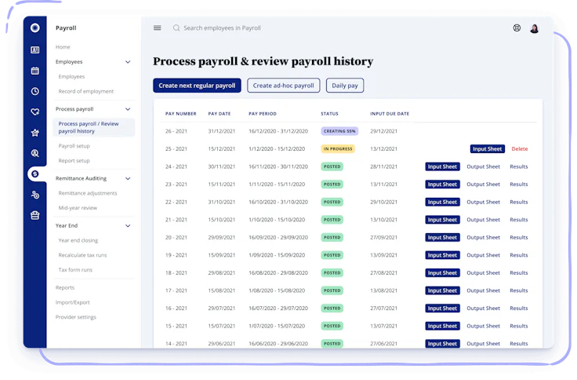Click the PAY DATE column header
The width and height of the screenshot is (577, 380).
point(220,114)
